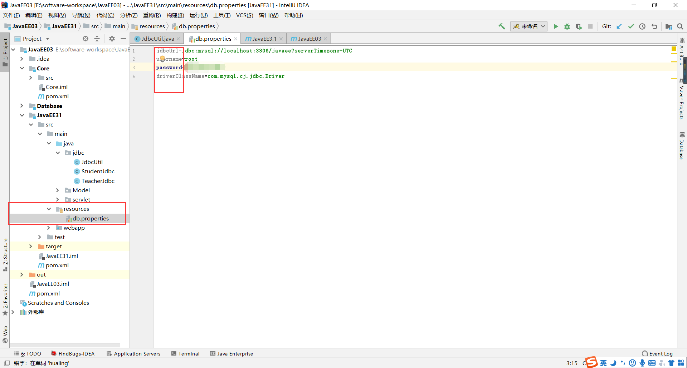Open the 帮助(H) help menu

[293, 15]
